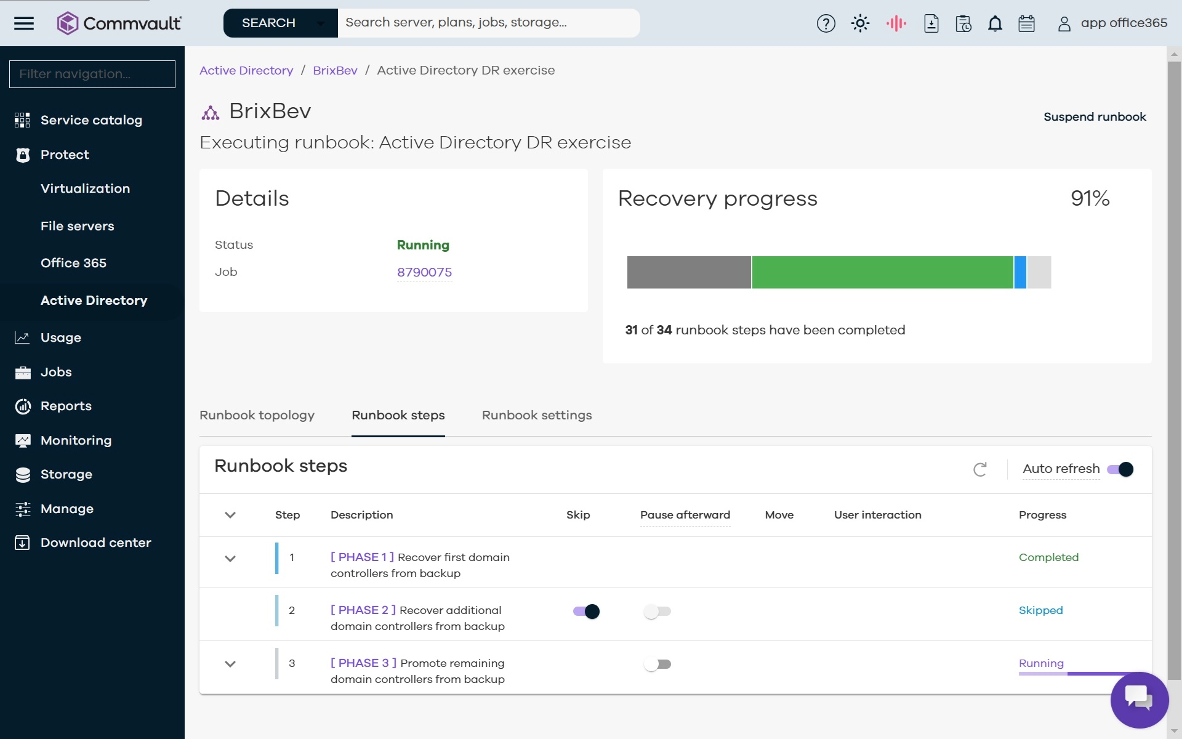Enable Pause afterward for Phase 2

click(657, 612)
